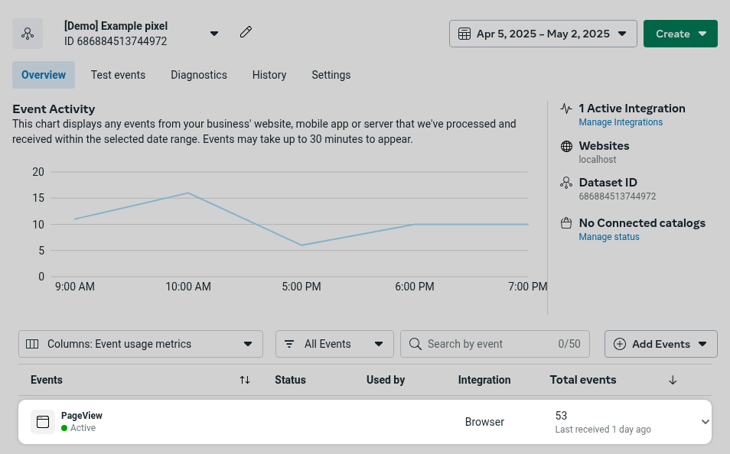The image size is (730, 454).
Task: Click the Dataset ID icon in sidebar
Action: click(x=566, y=183)
